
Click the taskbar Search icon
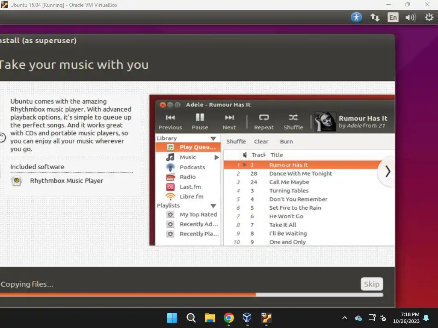191,318
